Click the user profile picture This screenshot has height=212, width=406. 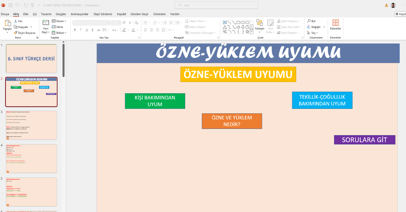(393, 5)
